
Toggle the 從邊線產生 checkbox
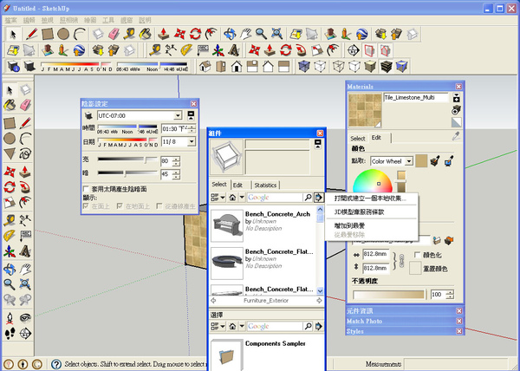(159, 206)
